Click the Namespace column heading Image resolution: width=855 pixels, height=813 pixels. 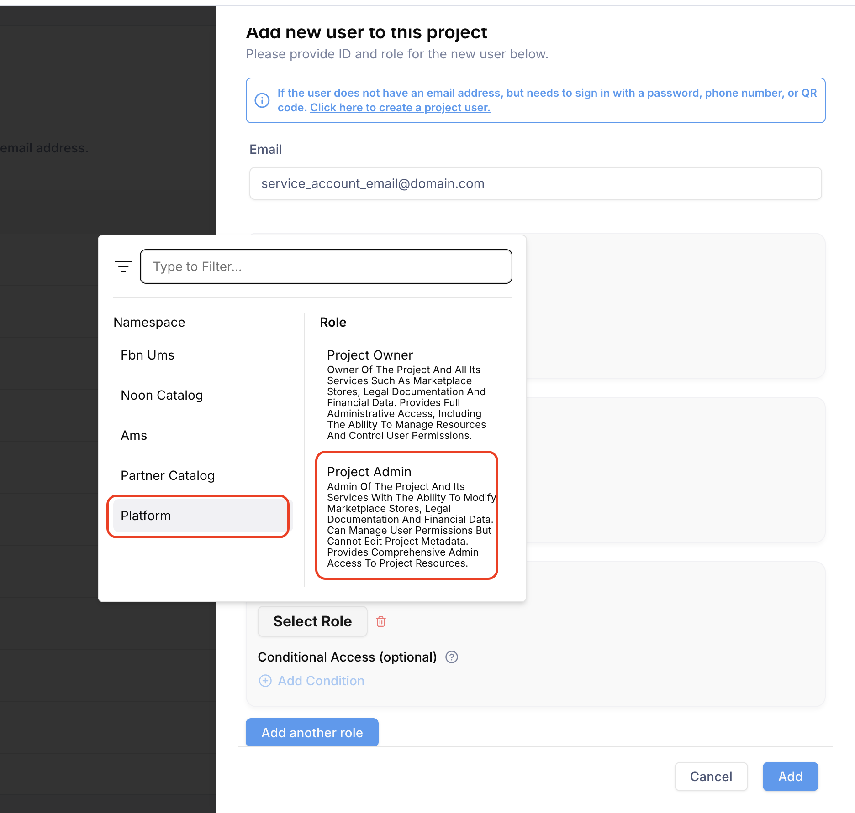click(149, 322)
